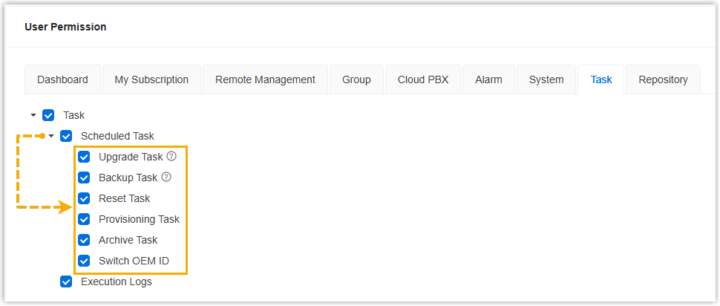
Task: Open the My Subscription tab
Action: [x=151, y=79]
